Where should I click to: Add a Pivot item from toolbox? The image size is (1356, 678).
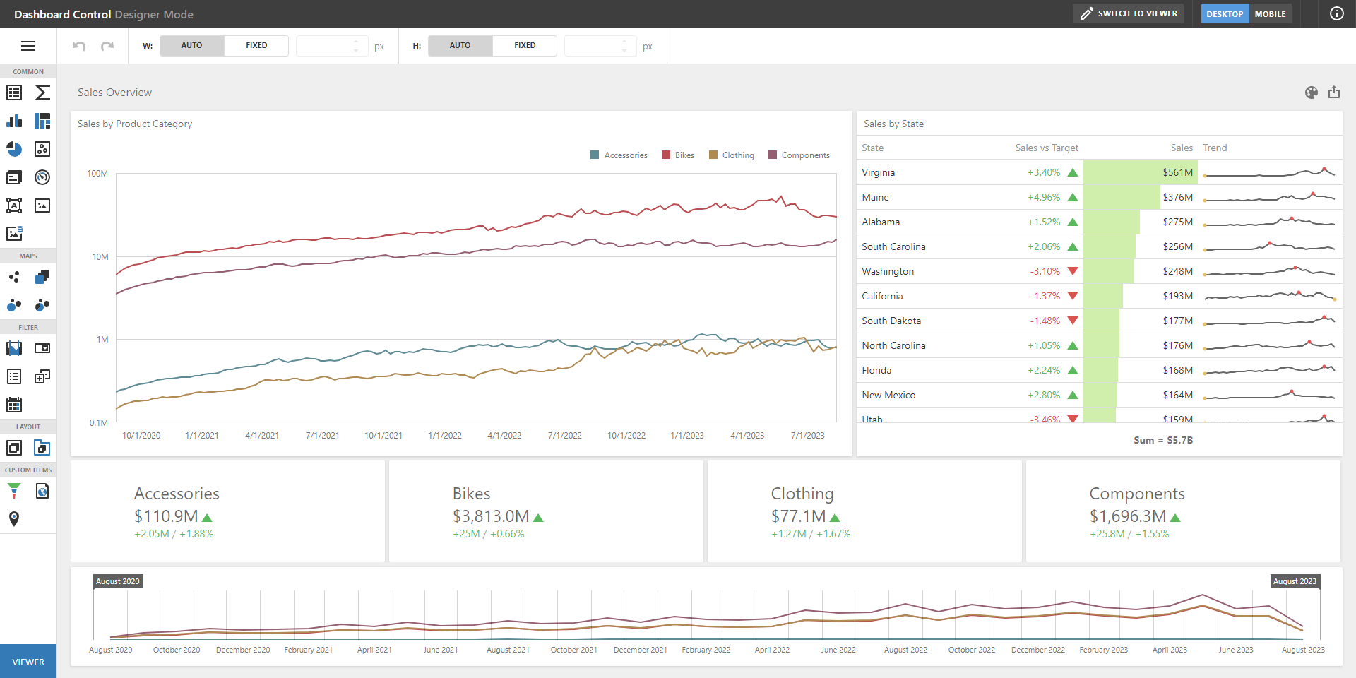(42, 93)
